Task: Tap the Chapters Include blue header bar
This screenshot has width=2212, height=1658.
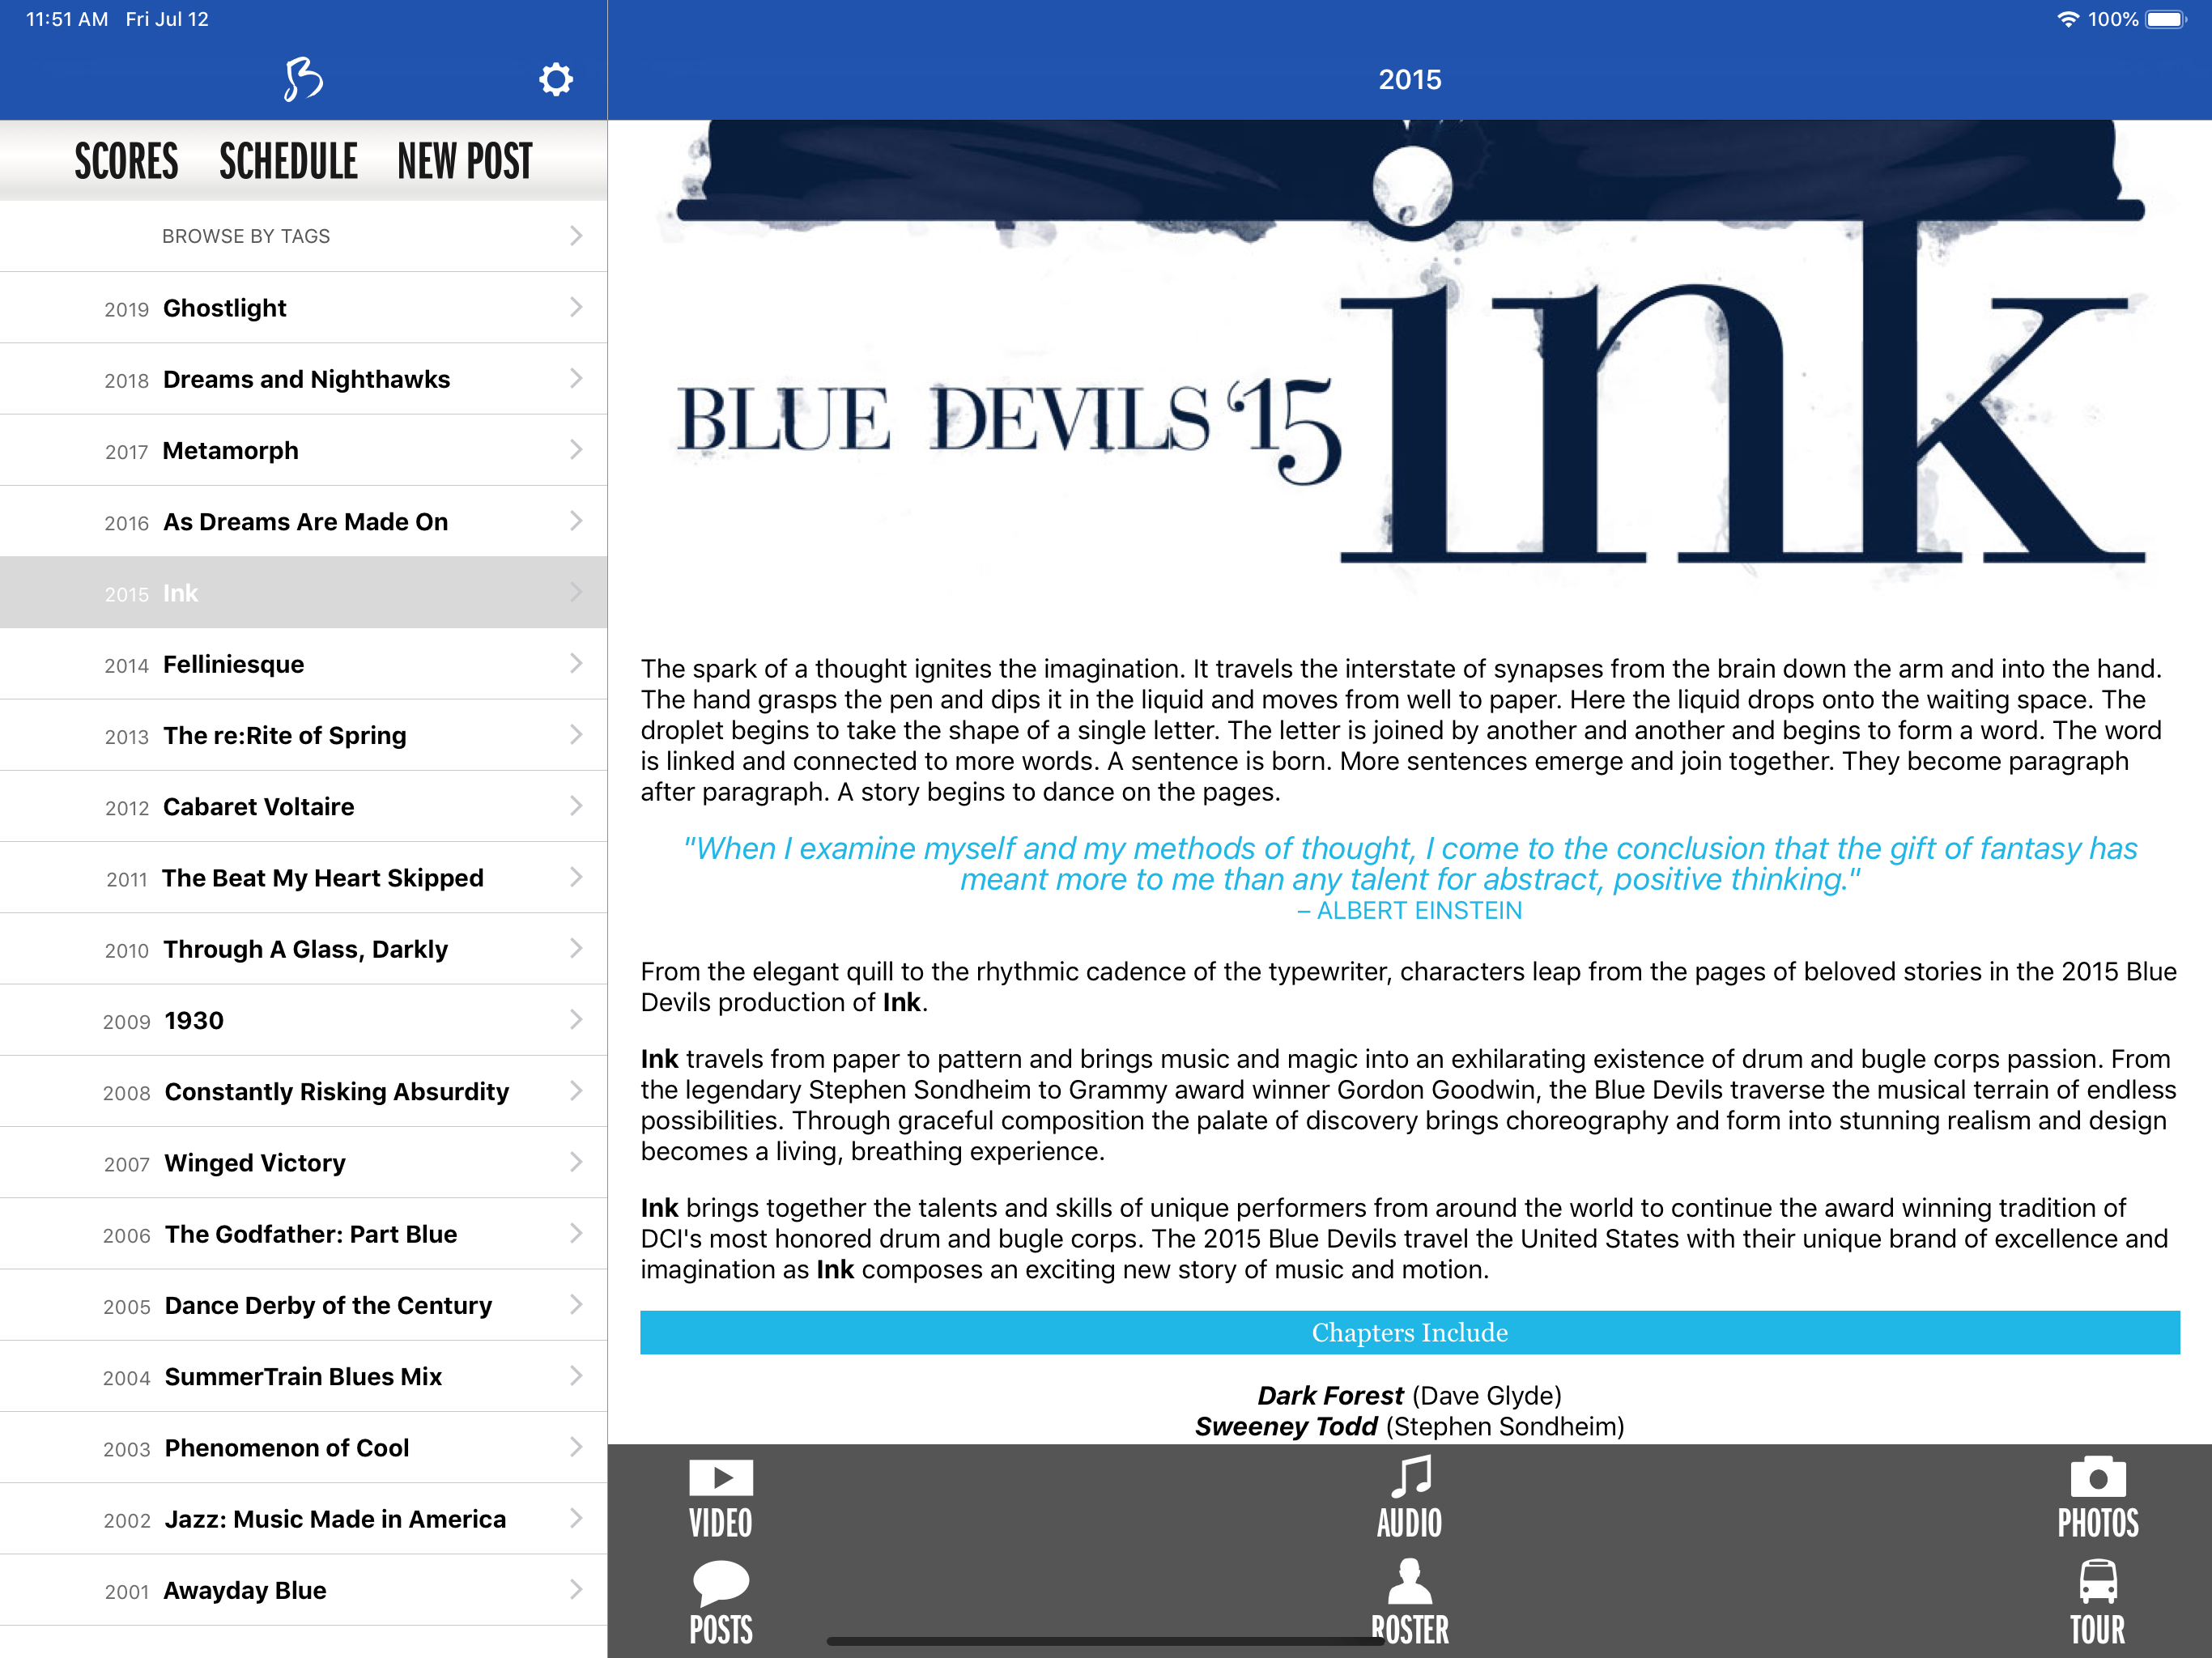Action: tap(1409, 1333)
